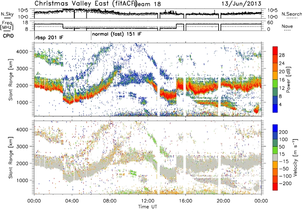Pick the red bottom segment of velocity colorbar

[275, 187]
